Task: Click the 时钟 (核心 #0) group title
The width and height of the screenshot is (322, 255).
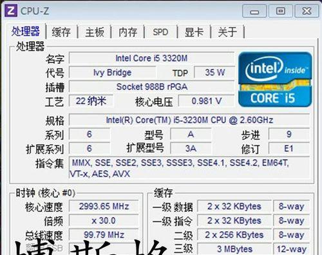Action: pyautogui.click(x=46, y=193)
